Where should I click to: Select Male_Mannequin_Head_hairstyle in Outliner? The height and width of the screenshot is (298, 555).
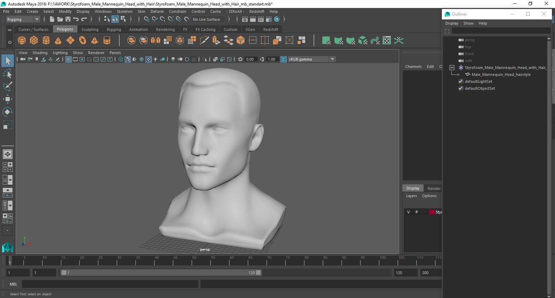pos(501,74)
